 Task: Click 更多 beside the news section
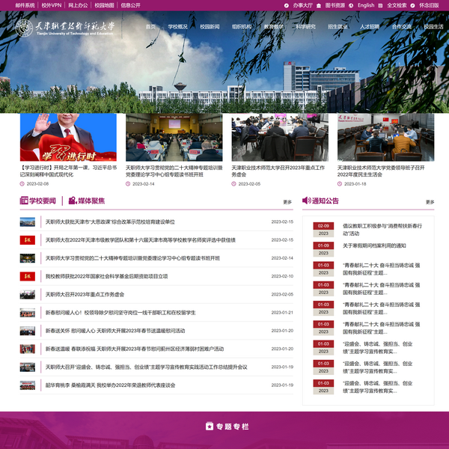click(287, 202)
